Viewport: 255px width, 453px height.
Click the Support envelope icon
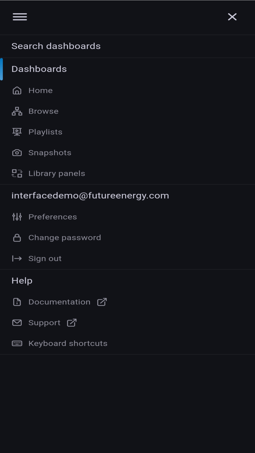tap(17, 323)
